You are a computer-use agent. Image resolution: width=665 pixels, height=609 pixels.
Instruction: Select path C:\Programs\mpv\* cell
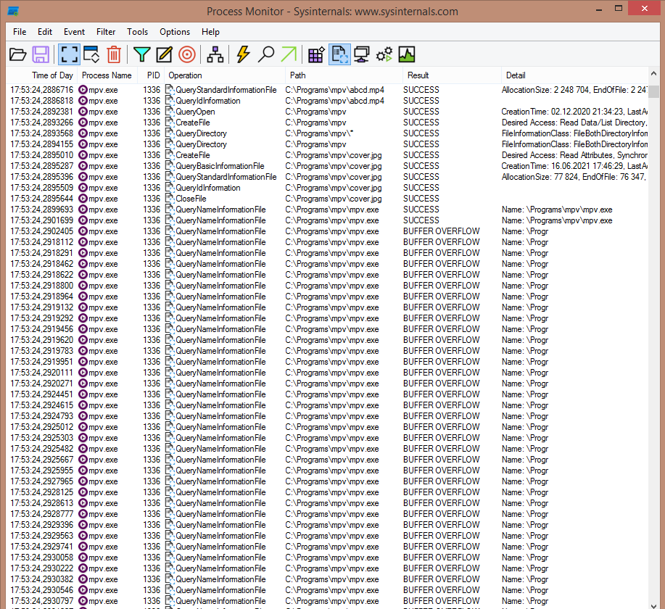319,133
